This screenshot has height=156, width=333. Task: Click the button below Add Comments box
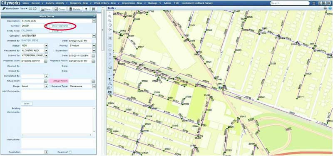(27, 104)
